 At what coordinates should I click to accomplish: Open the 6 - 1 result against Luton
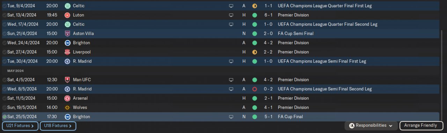point(269,15)
